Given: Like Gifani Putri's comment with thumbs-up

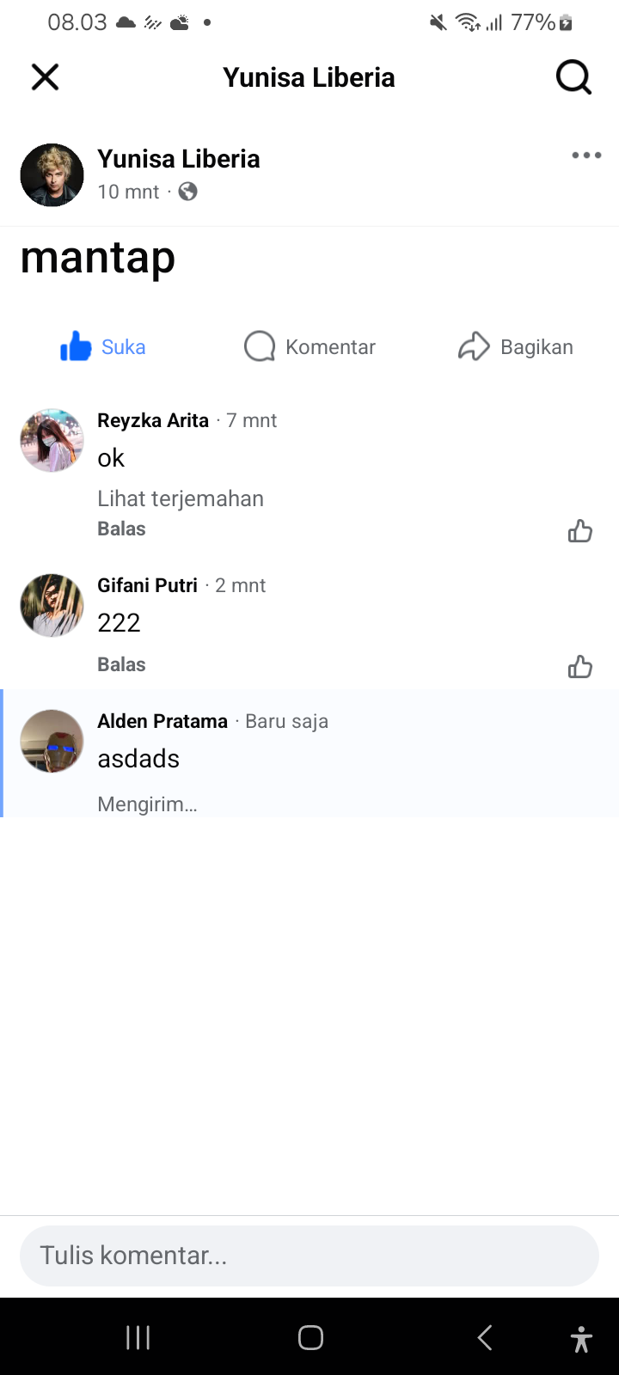Looking at the screenshot, I should 580,667.
